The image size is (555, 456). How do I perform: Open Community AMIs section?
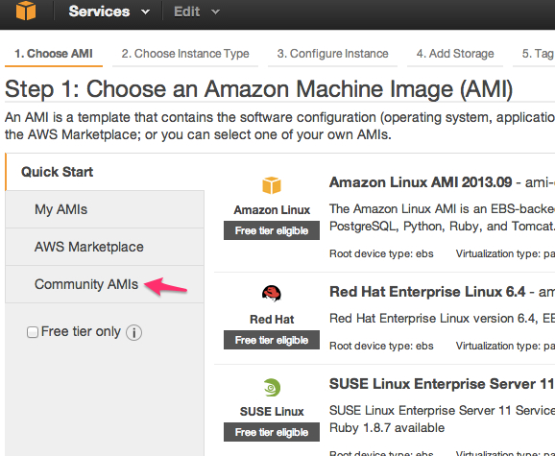pyautogui.click(x=105, y=284)
